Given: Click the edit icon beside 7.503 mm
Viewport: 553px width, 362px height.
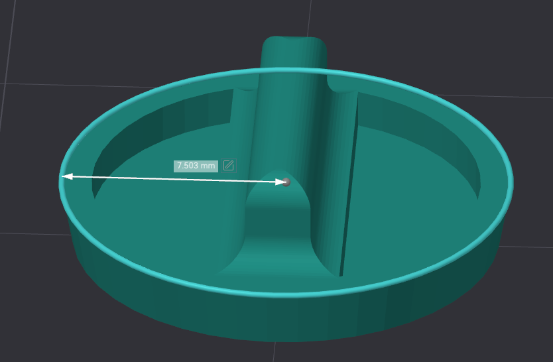Looking at the screenshot, I should click(x=229, y=165).
